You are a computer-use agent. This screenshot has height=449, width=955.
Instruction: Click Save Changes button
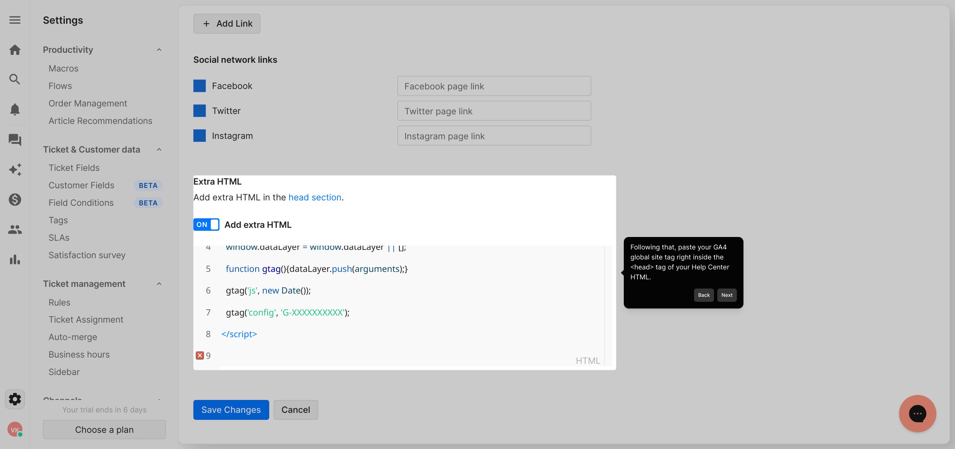click(x=231, y=410)
